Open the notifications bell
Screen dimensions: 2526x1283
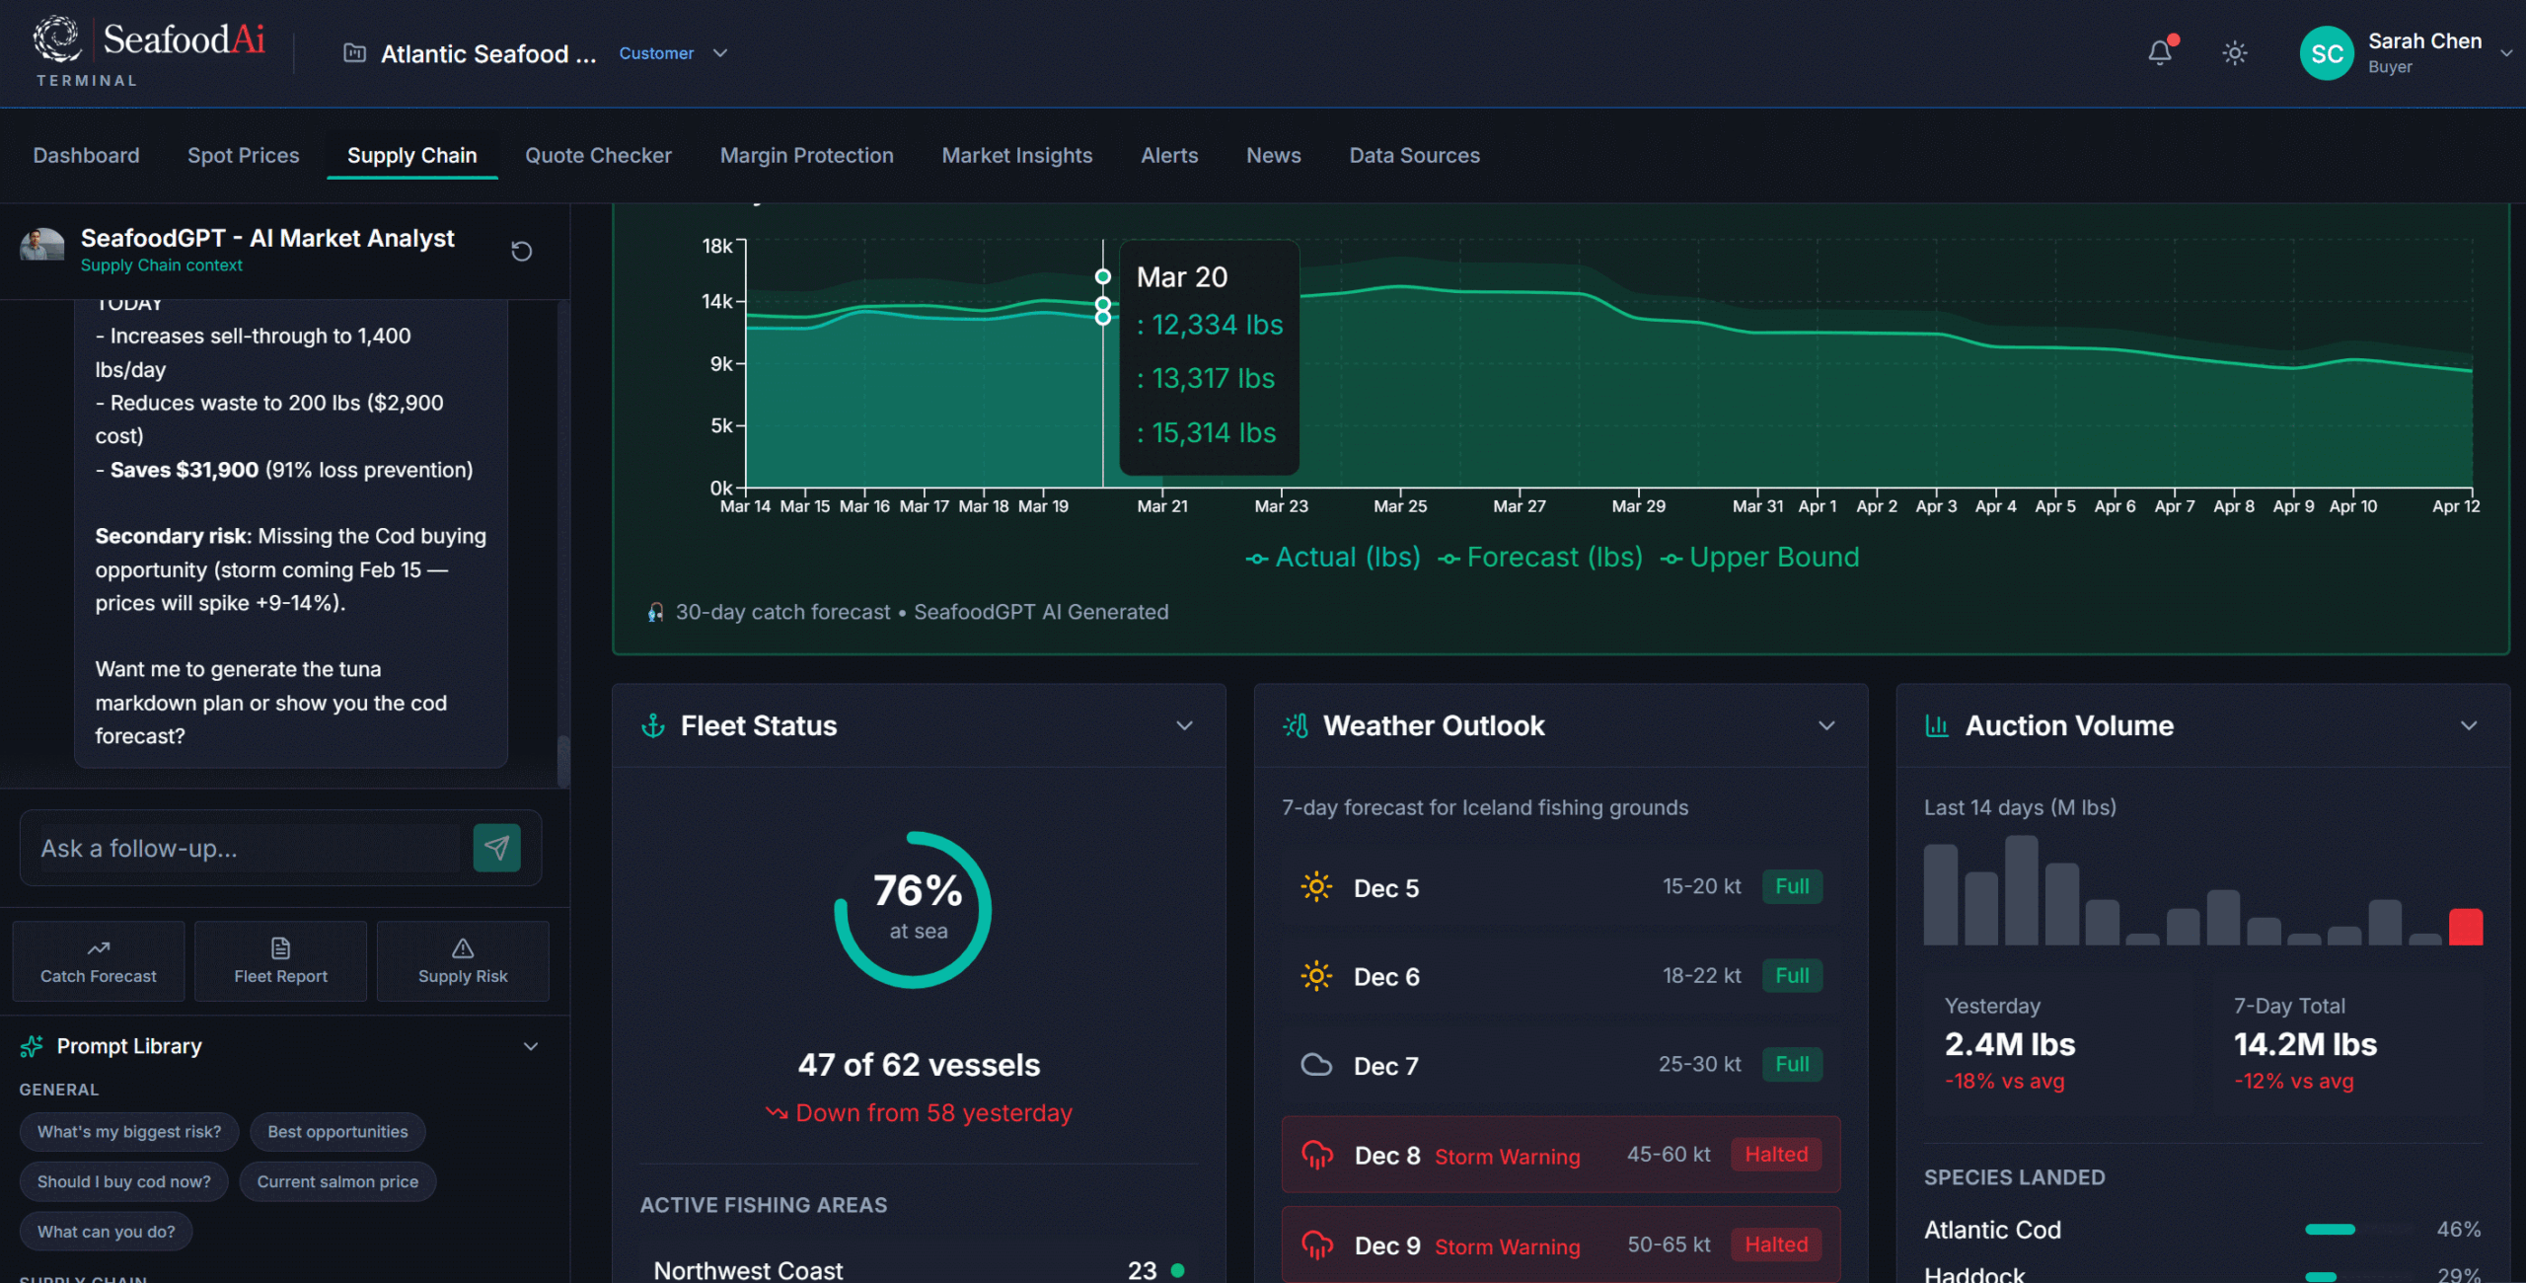[x=2159, y=52]
